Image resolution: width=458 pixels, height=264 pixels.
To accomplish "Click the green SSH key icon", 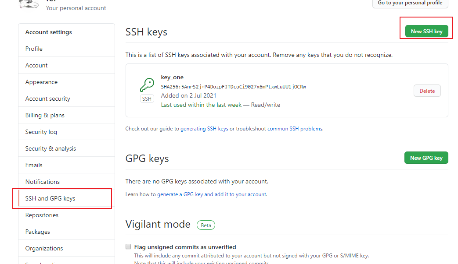I will coord(147,84).
